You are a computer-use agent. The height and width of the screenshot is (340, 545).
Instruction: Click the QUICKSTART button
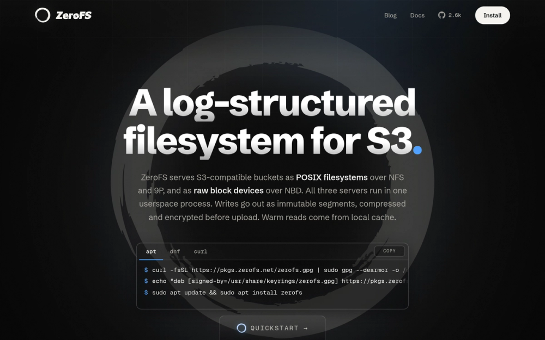[272, 328]
